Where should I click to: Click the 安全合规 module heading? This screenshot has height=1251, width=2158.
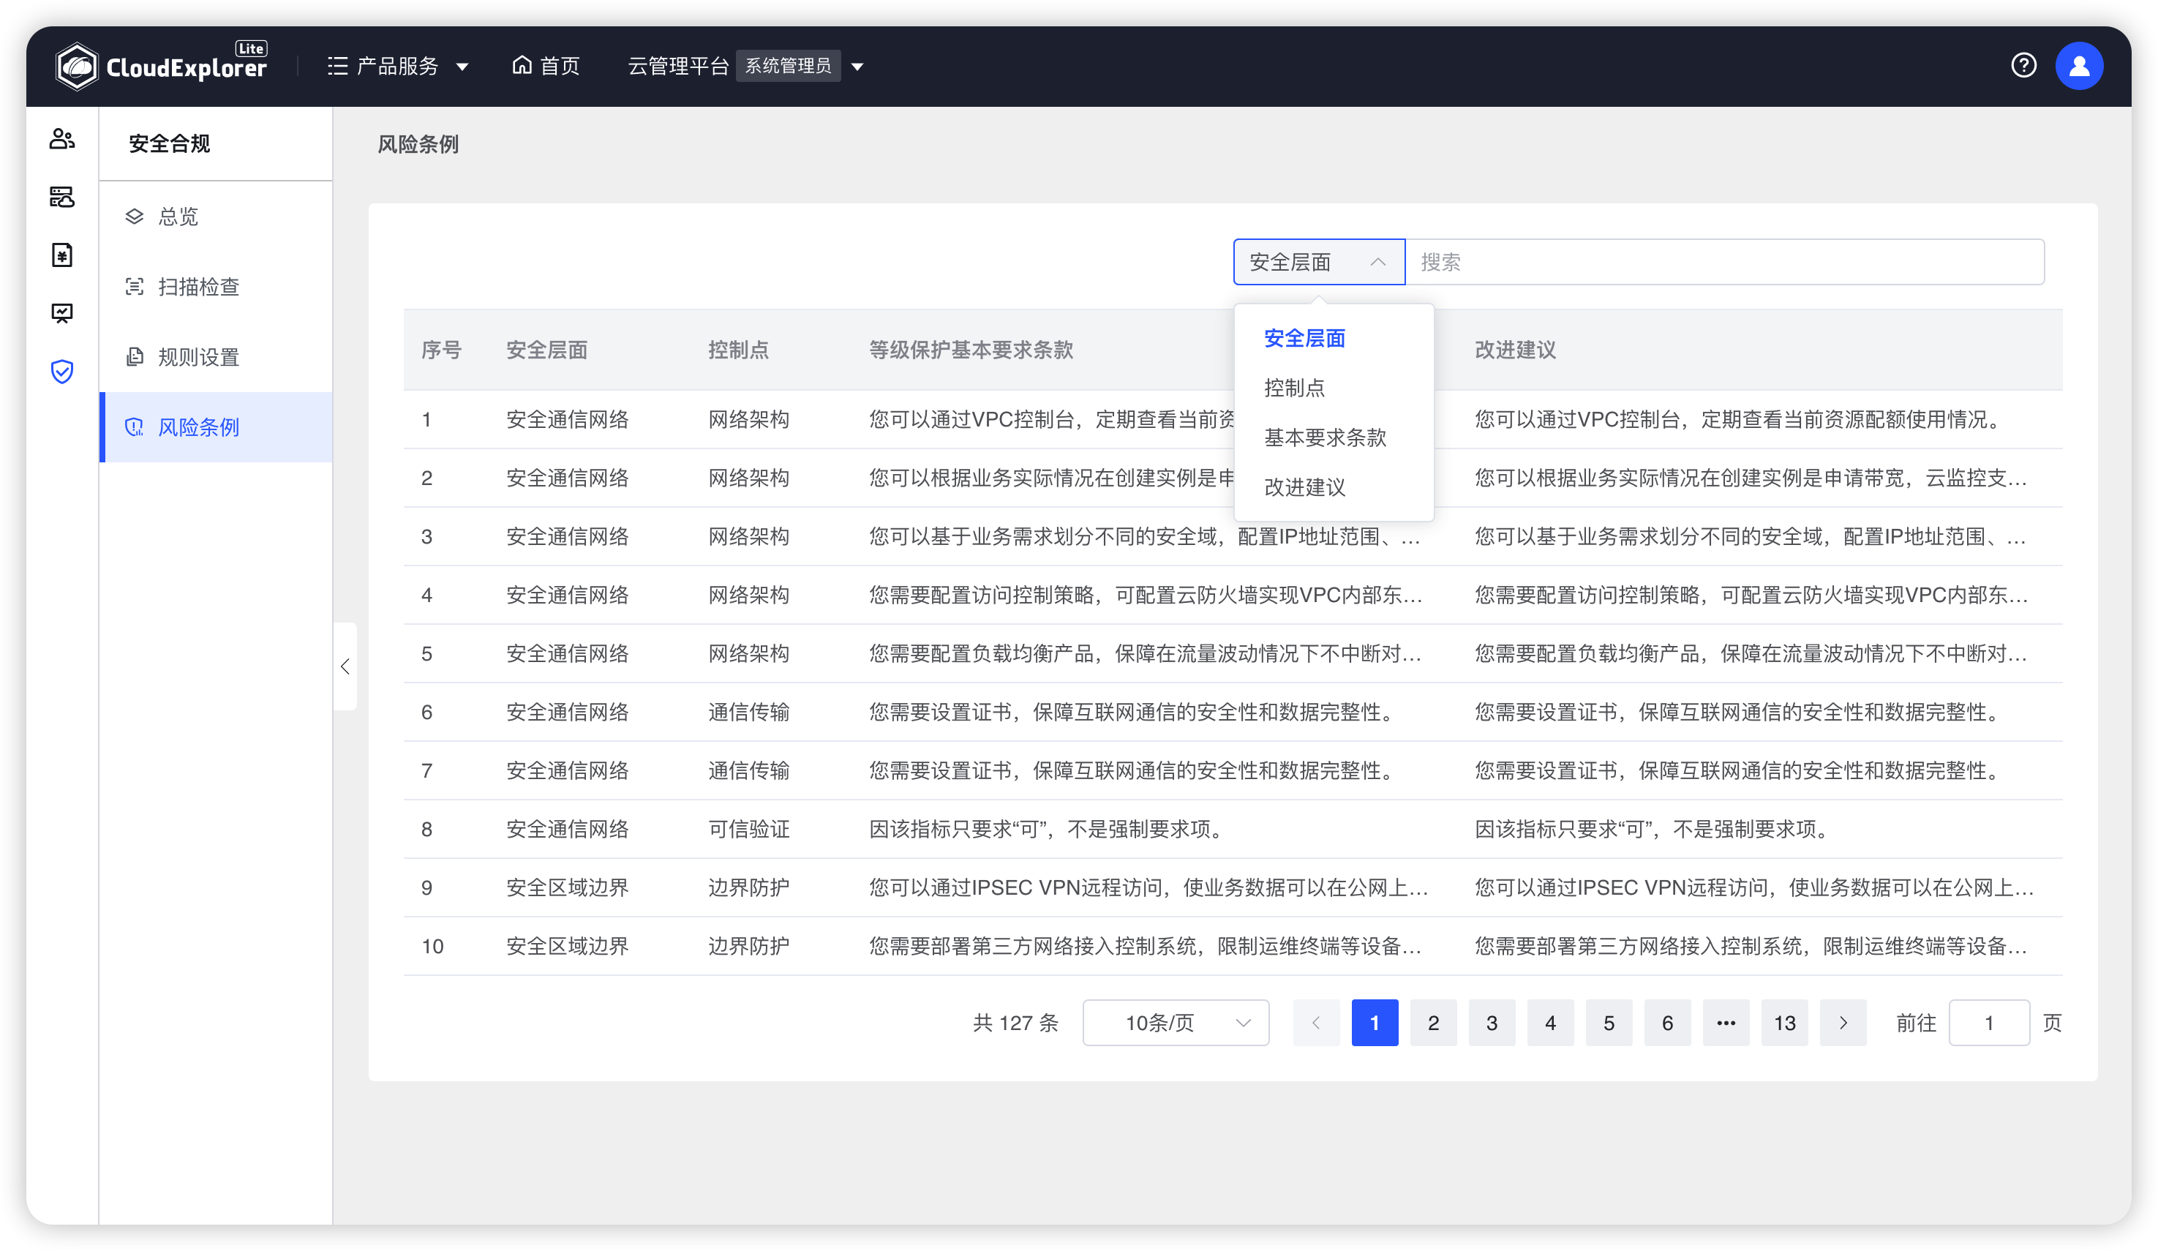coord(169,143)
